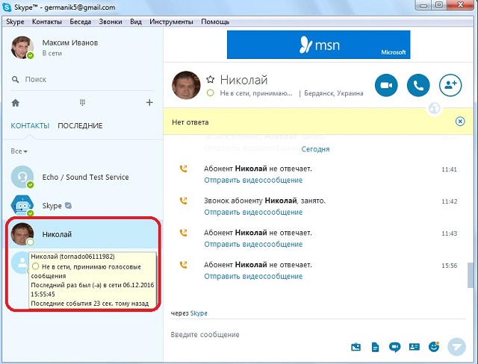Viewport: 478px width, 364px height.
Task: Switch to the ПОСЛЕДНИЕ tab
Action: [x=80, y=125]
